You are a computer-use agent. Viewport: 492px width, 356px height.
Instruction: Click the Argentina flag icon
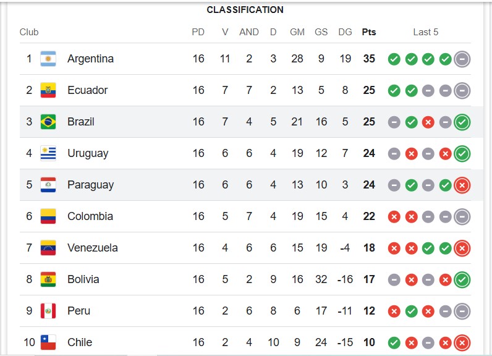click(48, 59)
